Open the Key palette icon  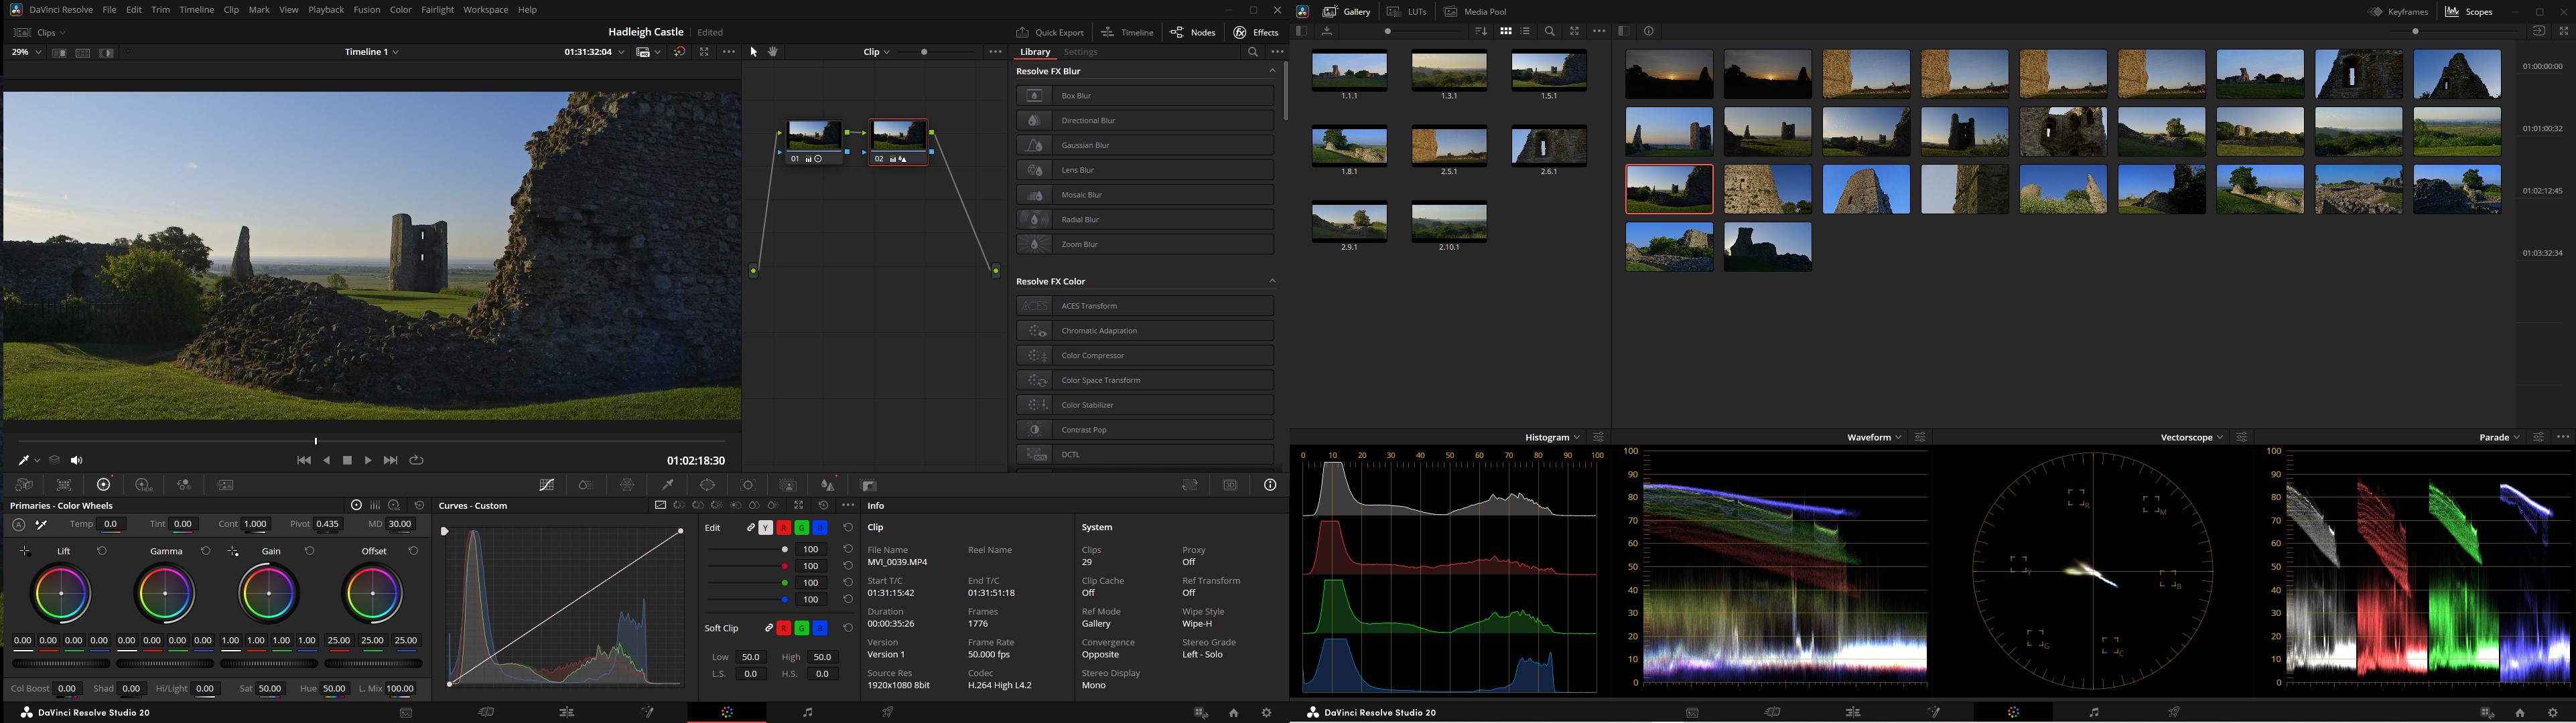tap(869, 485)
